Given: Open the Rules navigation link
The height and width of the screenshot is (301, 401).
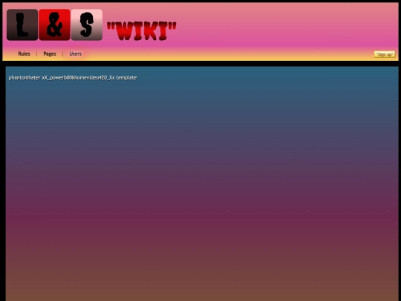Looking at the screenshot, I should [24, 54].
